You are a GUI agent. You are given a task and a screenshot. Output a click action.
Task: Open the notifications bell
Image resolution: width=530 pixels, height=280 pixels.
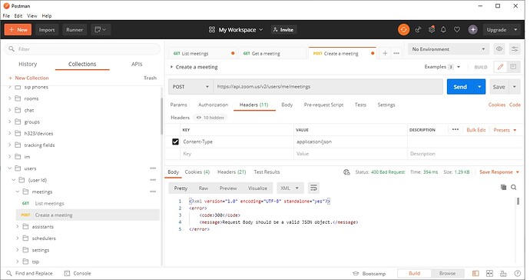click(443, 30)
